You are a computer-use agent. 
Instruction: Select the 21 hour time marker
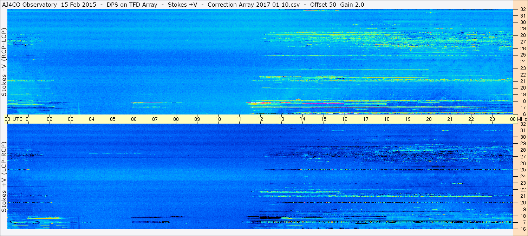pos(450,119)
